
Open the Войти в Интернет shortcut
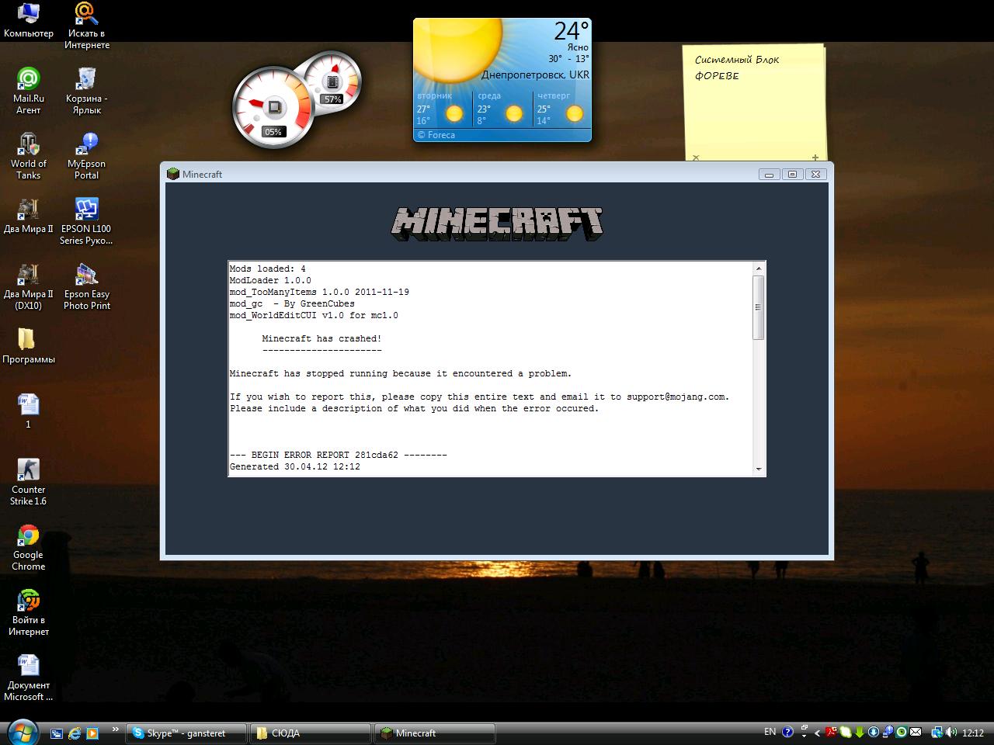(29, 613)
